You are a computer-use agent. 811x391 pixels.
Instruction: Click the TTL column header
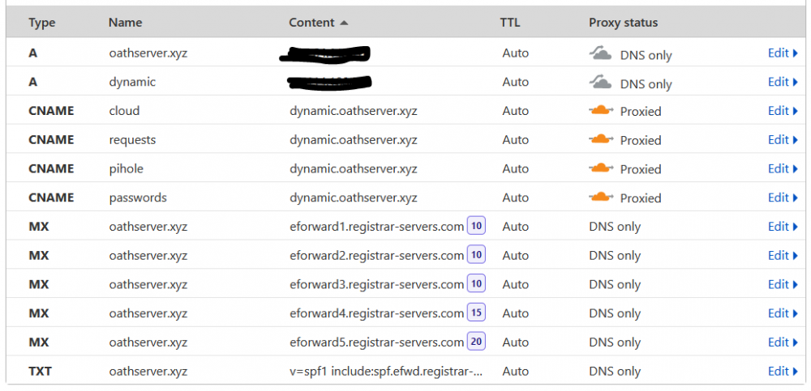[510, 23]
